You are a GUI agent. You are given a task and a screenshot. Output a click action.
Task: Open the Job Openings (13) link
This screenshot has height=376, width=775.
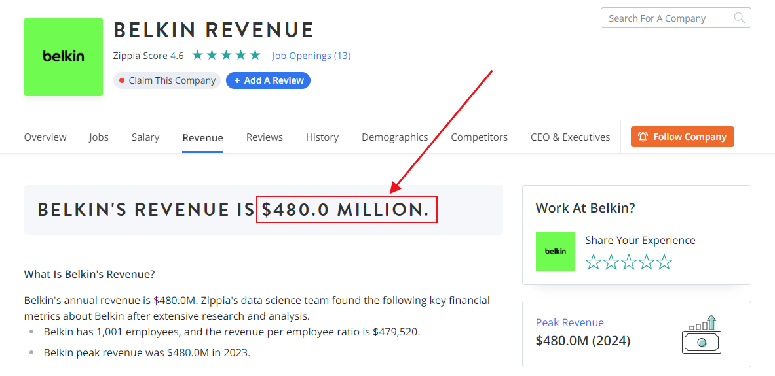point(311,56)
